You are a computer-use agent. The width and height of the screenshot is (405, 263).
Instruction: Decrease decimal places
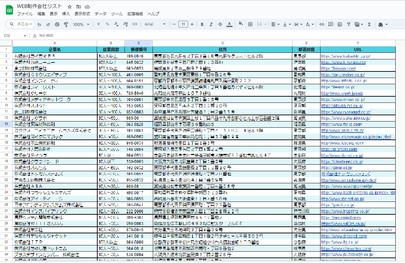pos(117,24)
